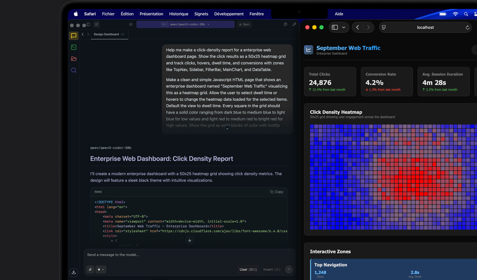Click Top Navigation 2.8s dwell value
477x280 pixels.
pyautogui.click(x=415, y=273)
